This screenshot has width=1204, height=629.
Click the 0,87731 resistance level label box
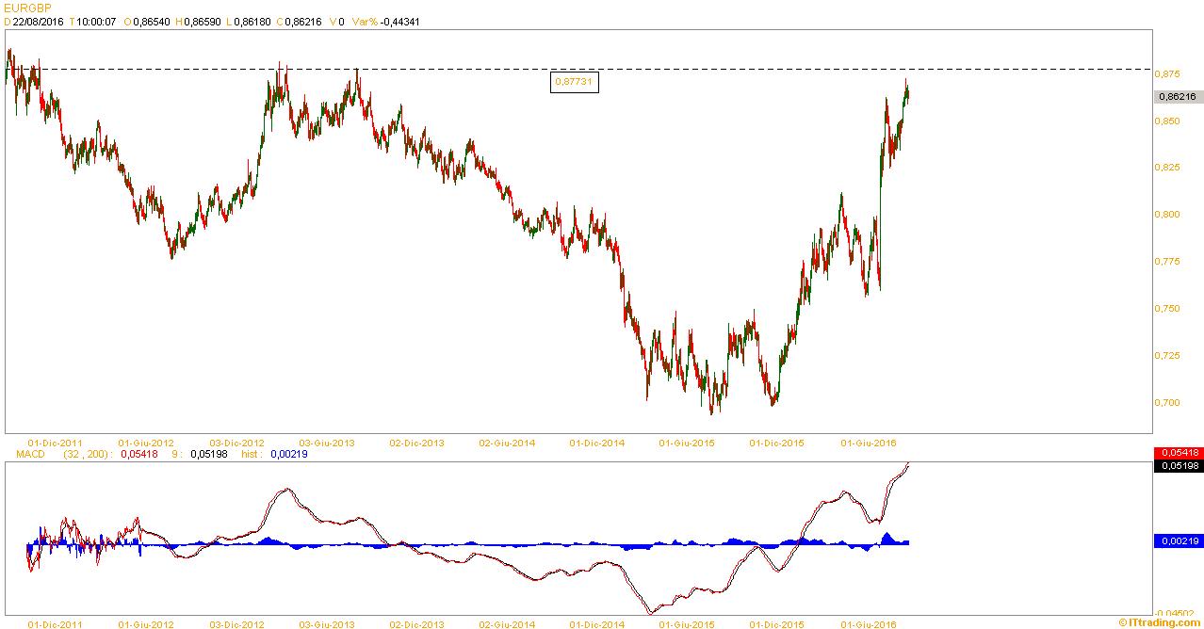[575, 83]
